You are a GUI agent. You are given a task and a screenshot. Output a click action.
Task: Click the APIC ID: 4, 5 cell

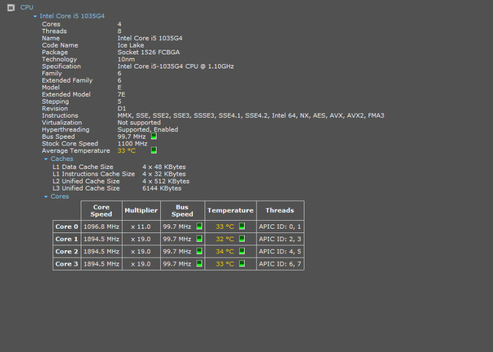tap(280, 252)
